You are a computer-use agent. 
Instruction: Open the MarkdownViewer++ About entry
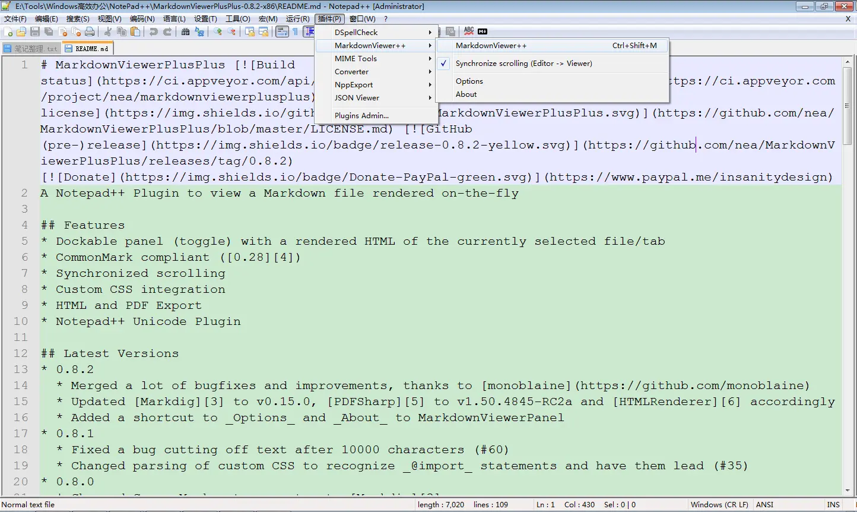tap(553, 94)
